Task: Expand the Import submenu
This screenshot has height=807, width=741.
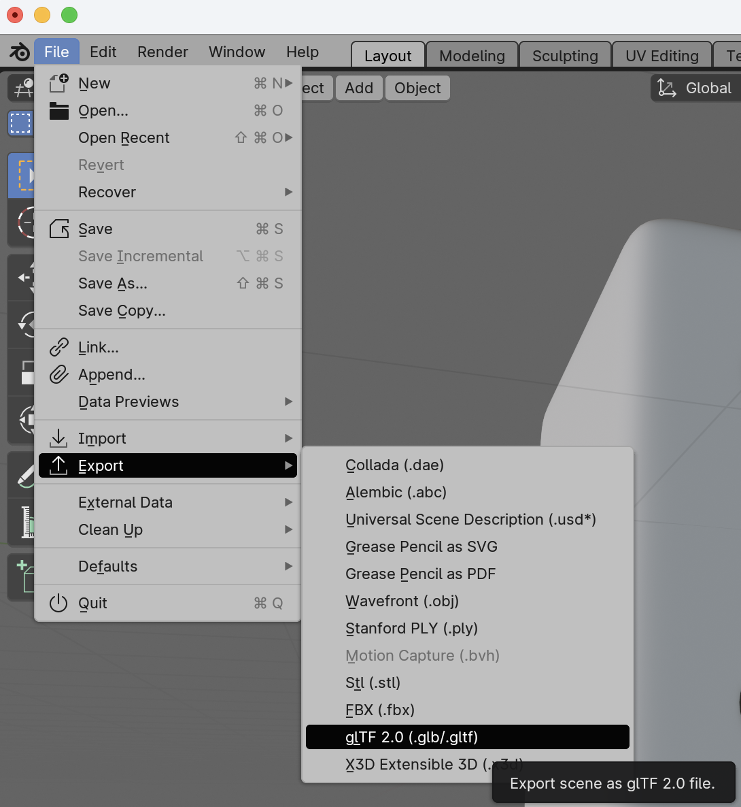Action: tap(288, 438)
